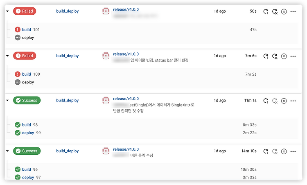Click the Success badge of the 11m 1s pipeline
This screenshot has width=307, height=185.
point(27,100)
